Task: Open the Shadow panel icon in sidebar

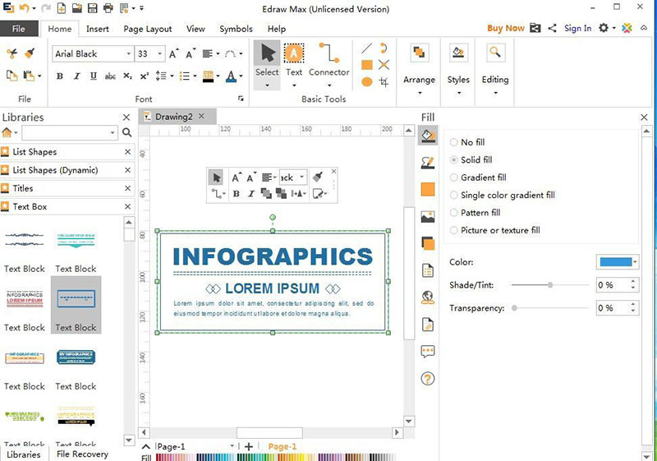Action: 427,243
